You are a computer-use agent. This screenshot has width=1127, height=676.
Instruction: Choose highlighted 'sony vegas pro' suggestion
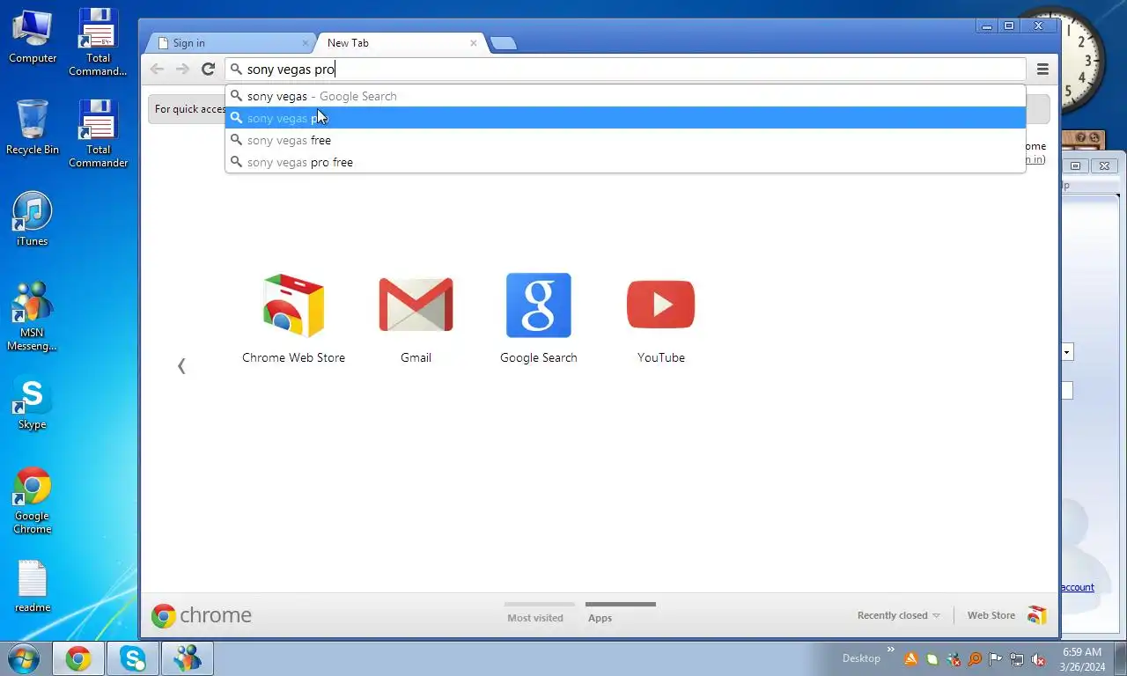click(625, 118)
